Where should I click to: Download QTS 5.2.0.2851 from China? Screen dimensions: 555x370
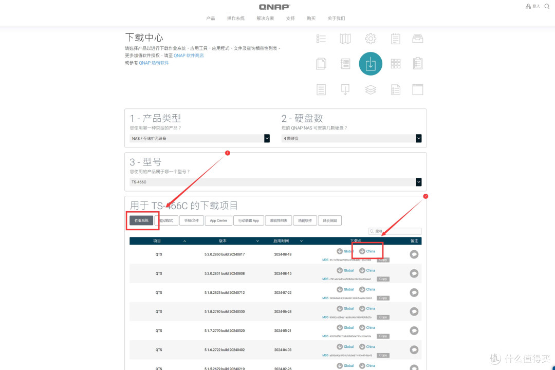point(367,270)
